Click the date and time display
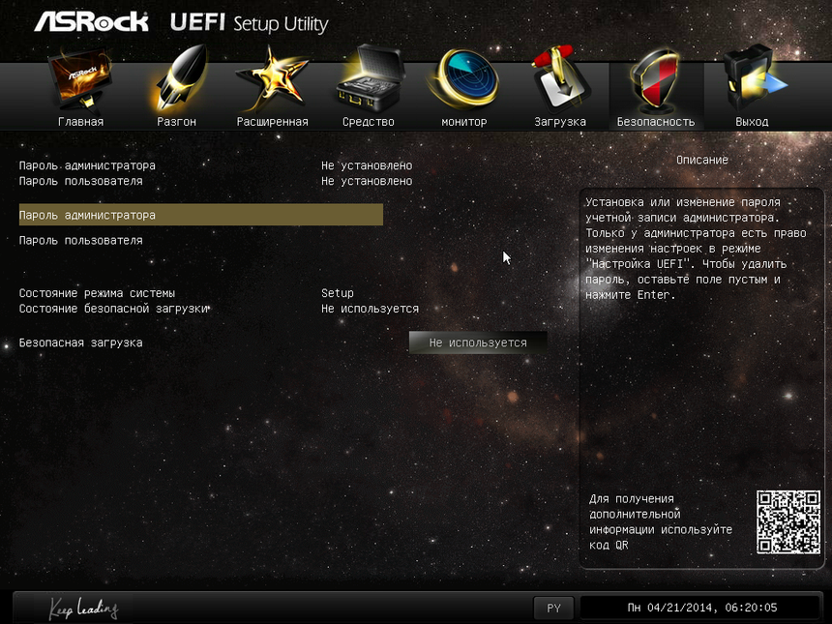The width and height of the screenshot is (832, 624). tap(701, 609)
